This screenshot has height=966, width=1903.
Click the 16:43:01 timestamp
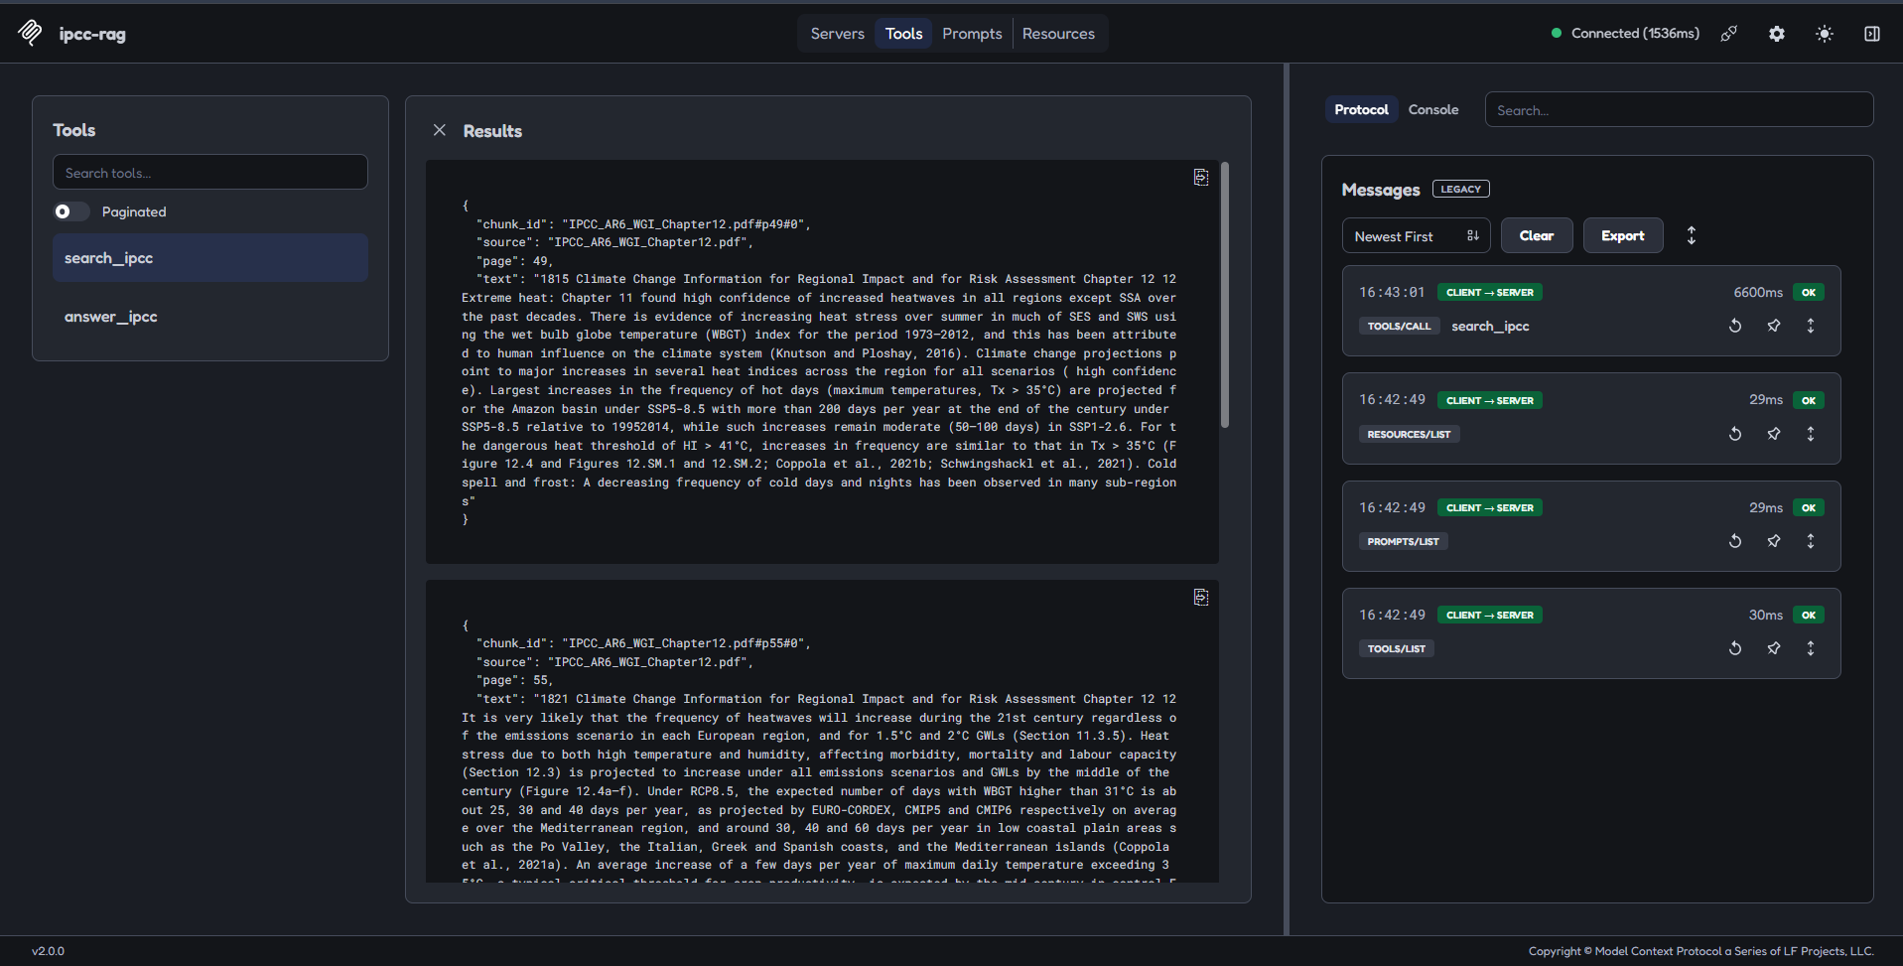pyautogui.click(x=1392, y=292)
